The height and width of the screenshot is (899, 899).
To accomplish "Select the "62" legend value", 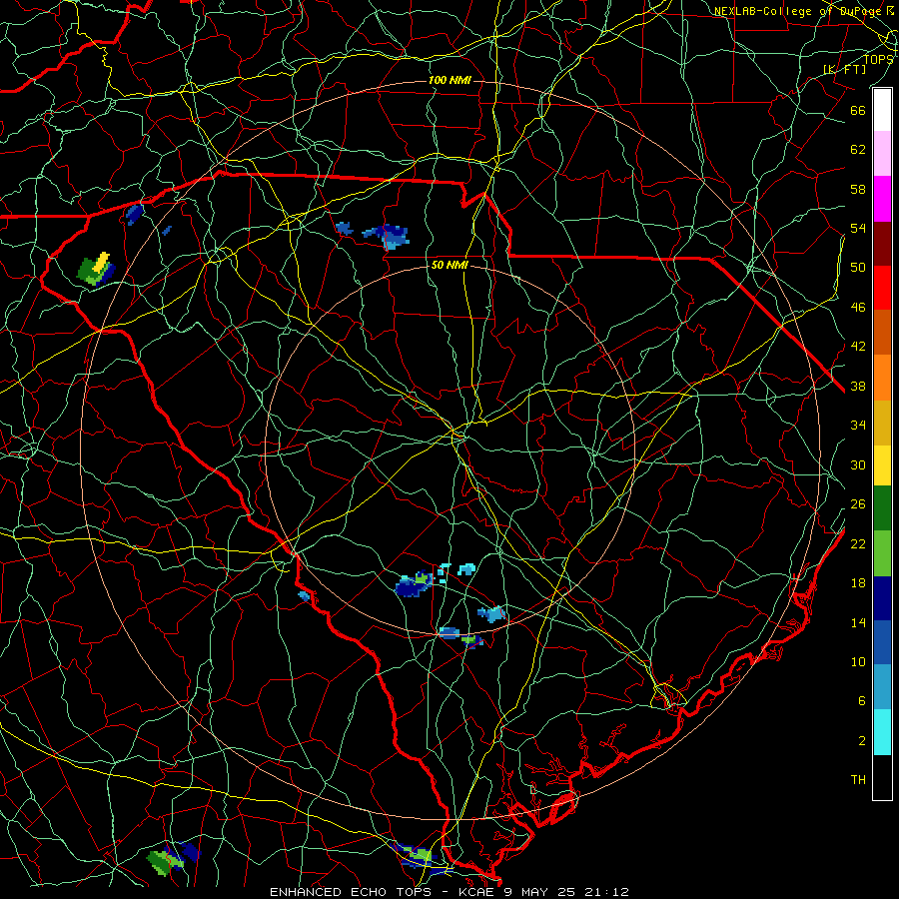I will point(858,149).
